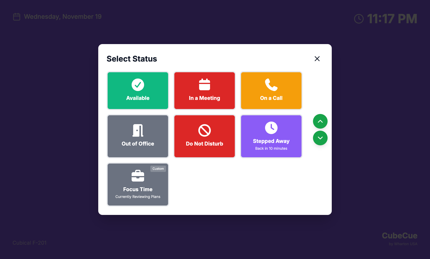Click the "Currently Reviewing Plans" subtitle
The image size is (430, 259).
tap(138, 197)
